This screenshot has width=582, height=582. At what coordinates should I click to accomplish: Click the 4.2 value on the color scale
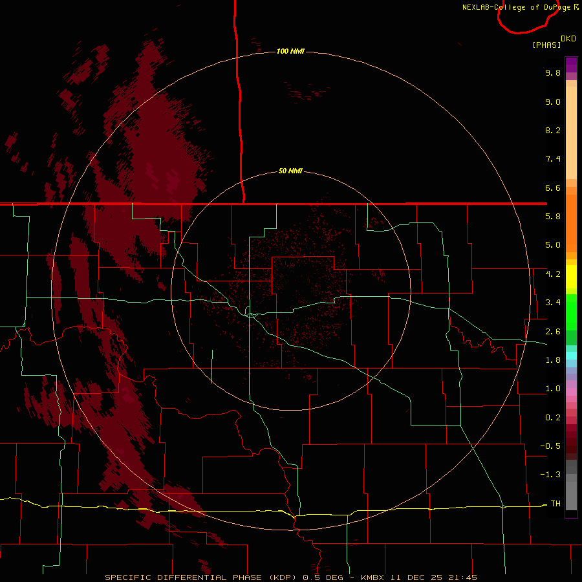[553, 274]
